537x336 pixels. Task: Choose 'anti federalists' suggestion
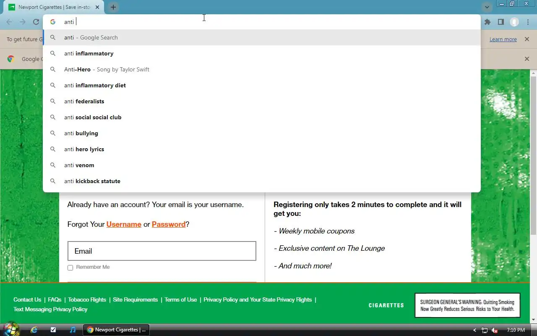point(262,101)
